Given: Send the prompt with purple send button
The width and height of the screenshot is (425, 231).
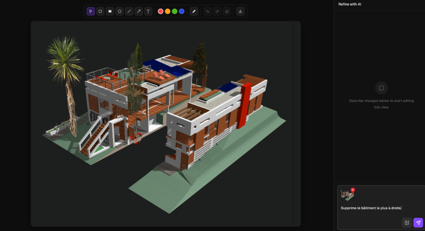Looking at the screenshot, I should click(418, 223).
